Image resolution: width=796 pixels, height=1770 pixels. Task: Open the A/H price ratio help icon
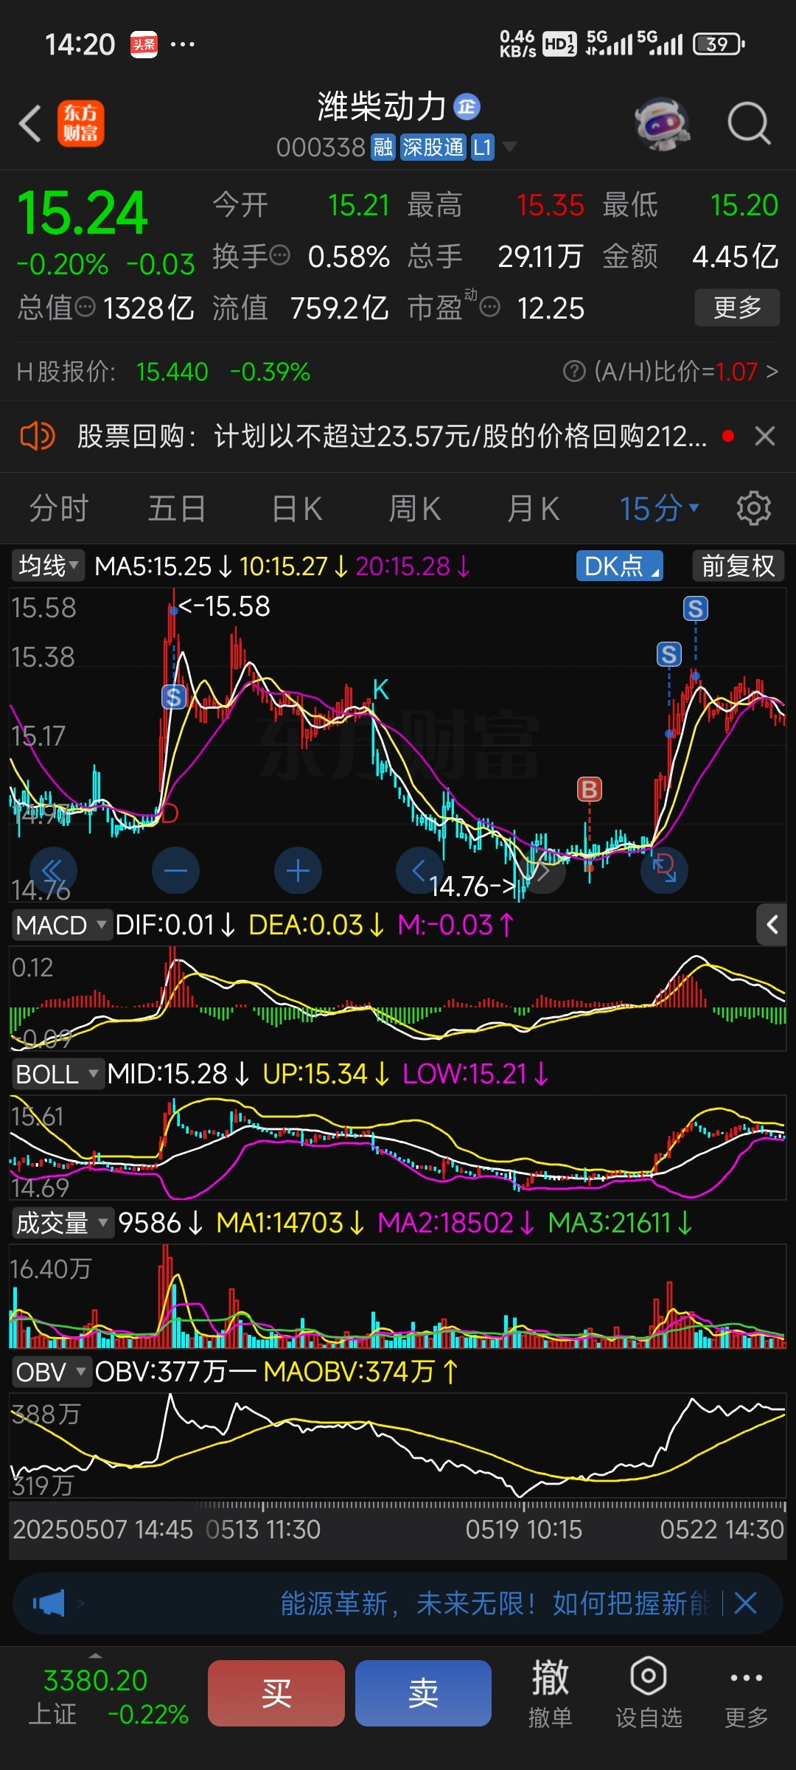pos(574,371)
